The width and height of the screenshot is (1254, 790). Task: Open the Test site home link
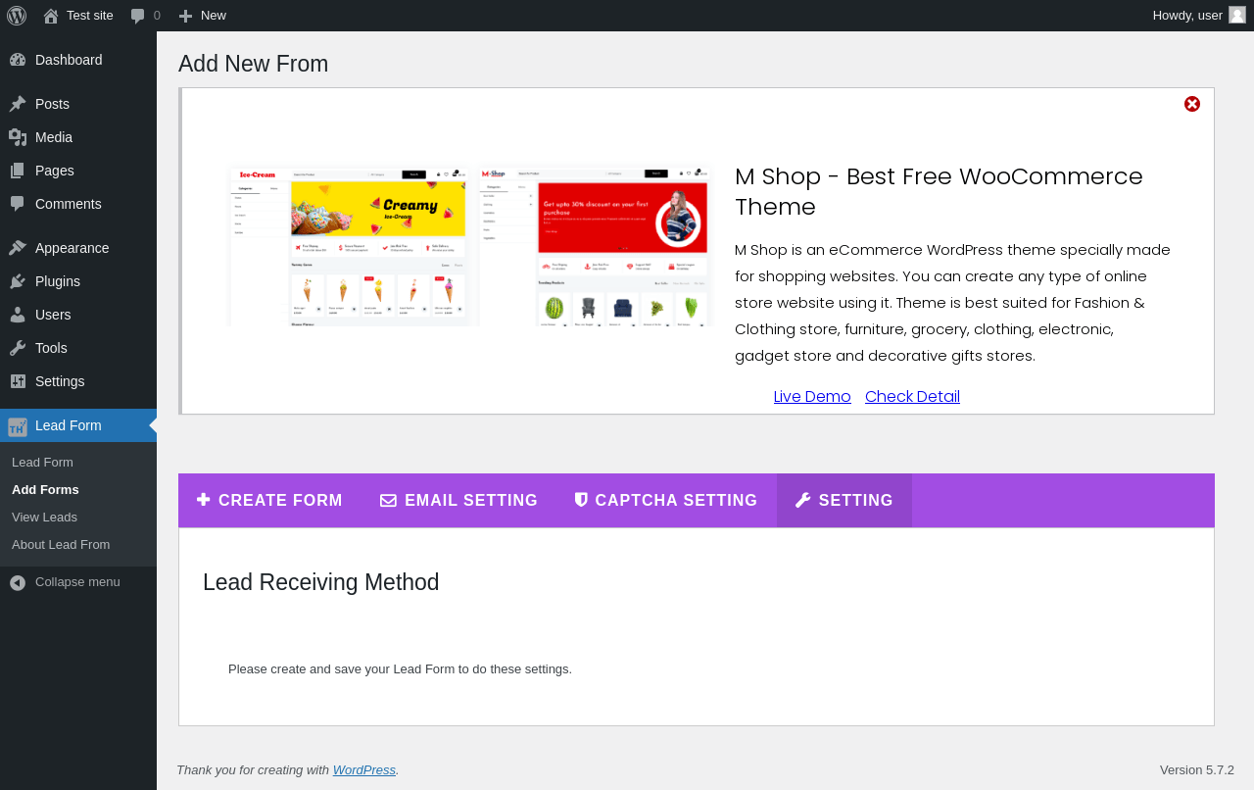tap(78, 16)
